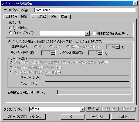
Task: Create a new profile with 新規 button
Action: (94, 109)
